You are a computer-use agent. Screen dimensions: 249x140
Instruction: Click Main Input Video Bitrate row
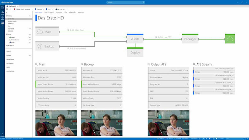56,84
